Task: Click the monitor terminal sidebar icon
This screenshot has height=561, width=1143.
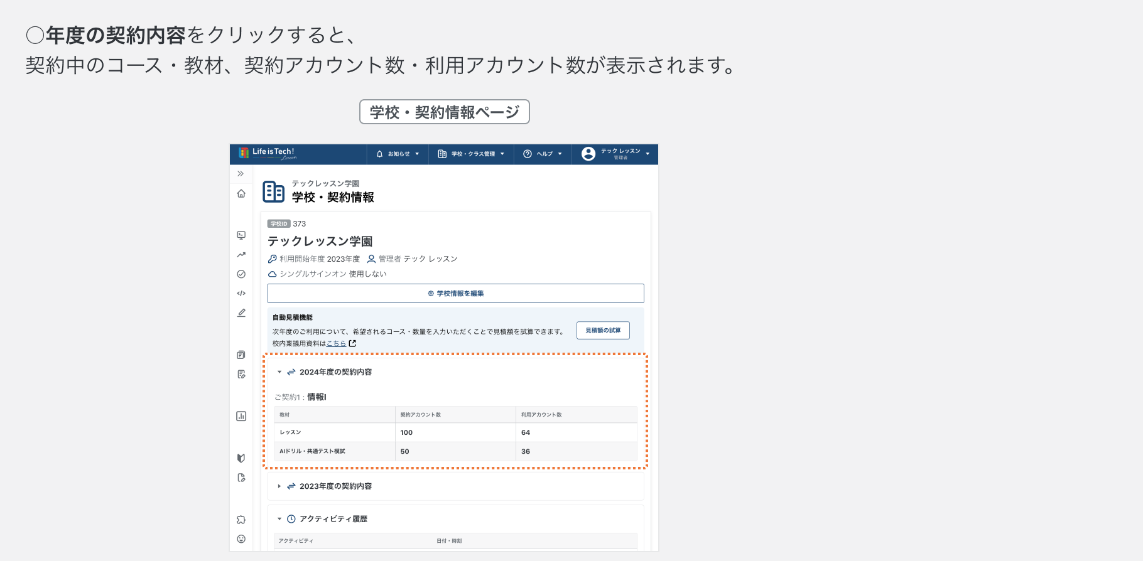Action: [241, 235]
